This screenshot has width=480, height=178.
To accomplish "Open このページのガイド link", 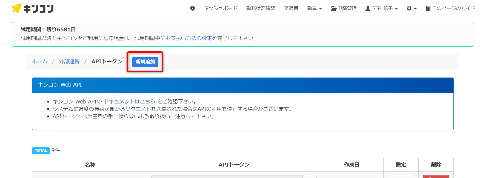I will click(450, 8).
